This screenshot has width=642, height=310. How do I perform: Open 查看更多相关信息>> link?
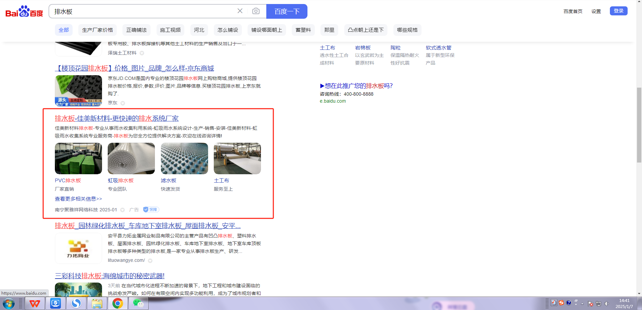coord(78,199)
